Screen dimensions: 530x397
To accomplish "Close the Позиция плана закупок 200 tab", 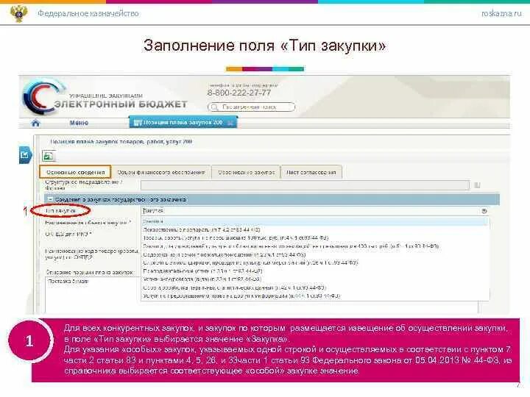I will pyautogui.click(x=230, y=123).
